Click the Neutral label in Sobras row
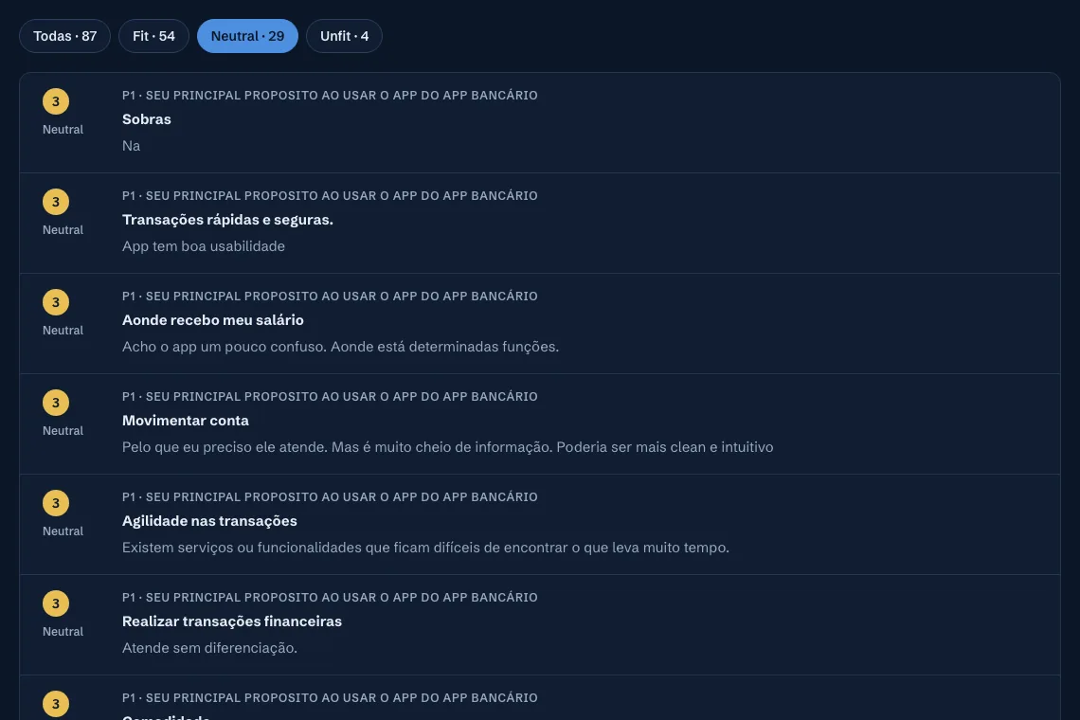This screenshot has height=720, width=1080. pos(63,130)
